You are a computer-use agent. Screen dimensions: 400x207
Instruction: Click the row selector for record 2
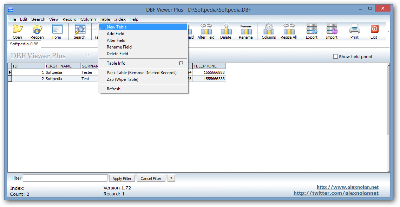coord(10,79)
